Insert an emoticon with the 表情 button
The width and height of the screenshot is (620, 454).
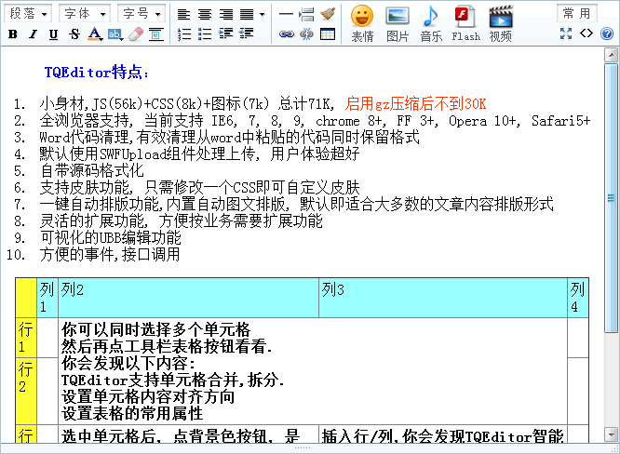point(362,22)
